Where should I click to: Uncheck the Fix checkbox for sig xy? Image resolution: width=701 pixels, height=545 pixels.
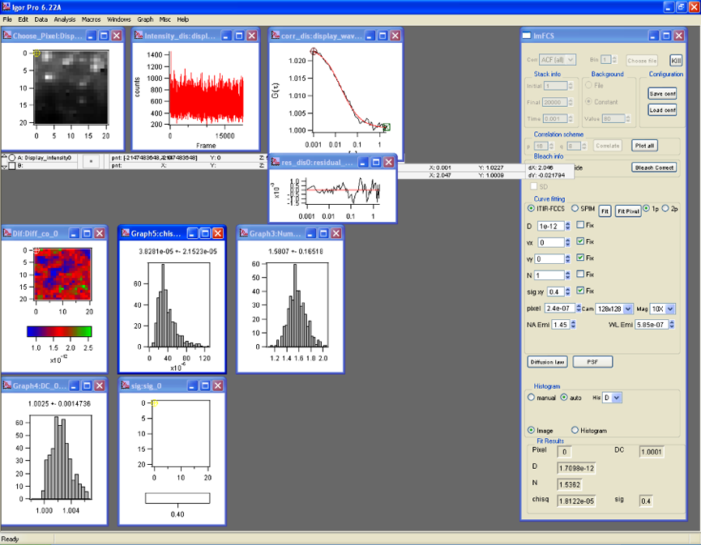click(580, 291)
